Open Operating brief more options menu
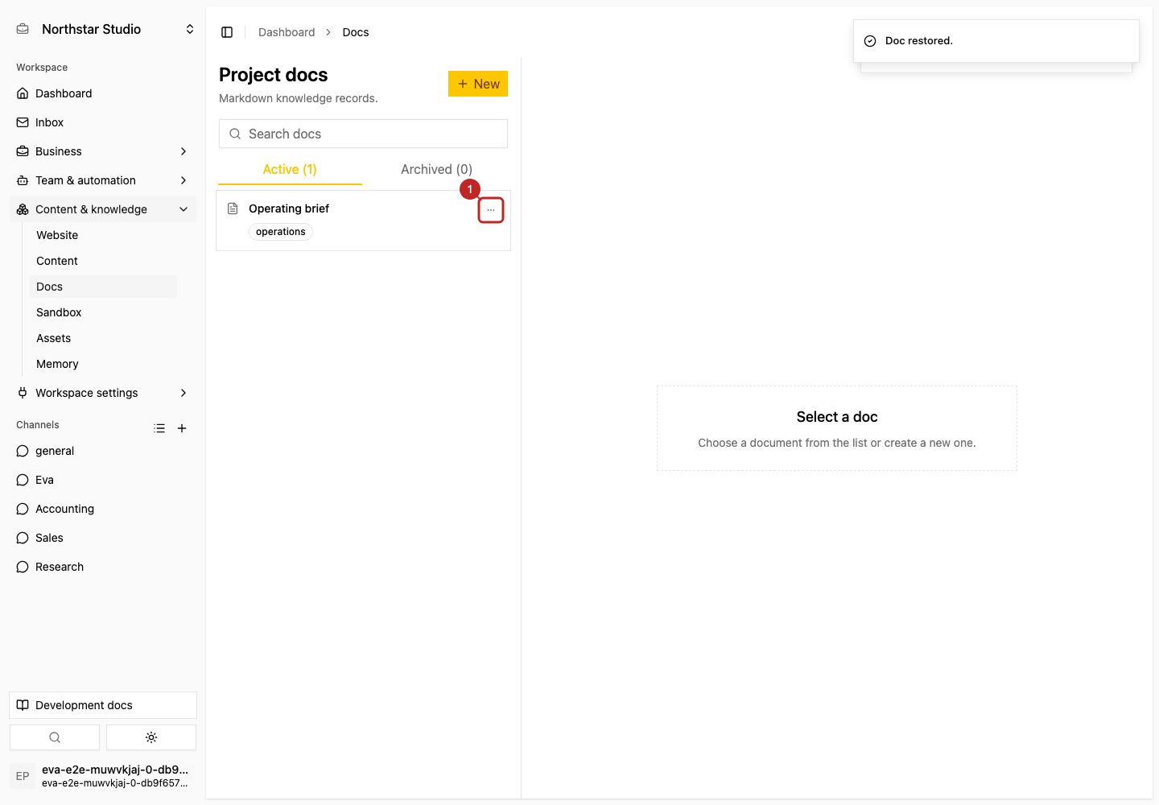 tap(491, 210)
